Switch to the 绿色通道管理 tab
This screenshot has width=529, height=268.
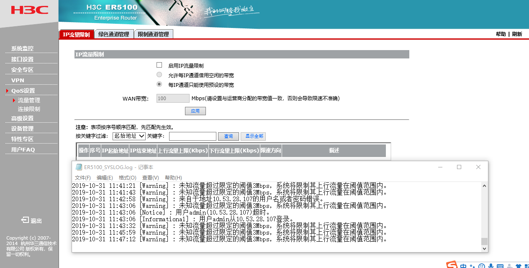(x=114, y=34)
